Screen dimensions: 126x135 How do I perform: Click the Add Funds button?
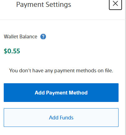point(61,118)
